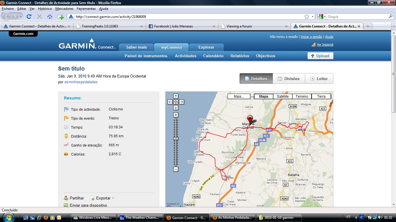Viewport: 396px width, 222px height.
Task: Click the Treino event type flag icon
Action: coord(66,118)
